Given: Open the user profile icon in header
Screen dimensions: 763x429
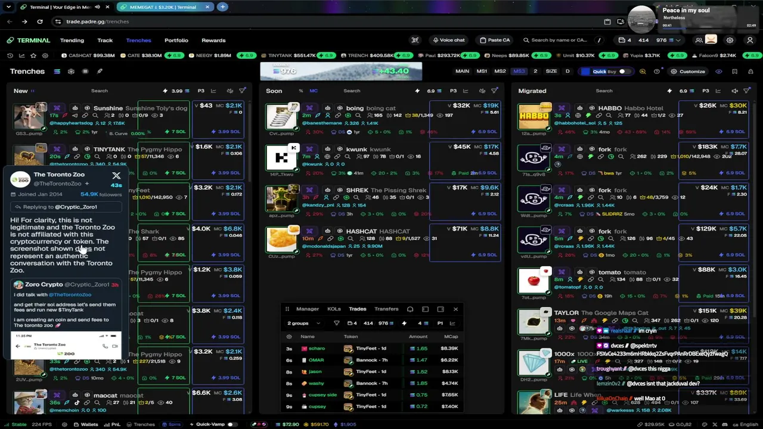Looking at the screenshot, I should [750, 40].
